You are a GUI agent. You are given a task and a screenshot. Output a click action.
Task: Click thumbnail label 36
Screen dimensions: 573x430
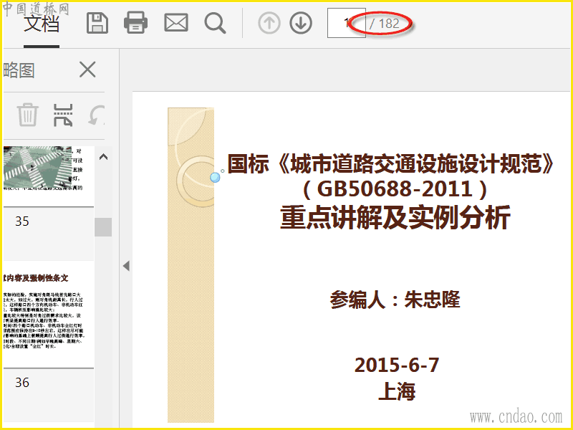(22, 383)
